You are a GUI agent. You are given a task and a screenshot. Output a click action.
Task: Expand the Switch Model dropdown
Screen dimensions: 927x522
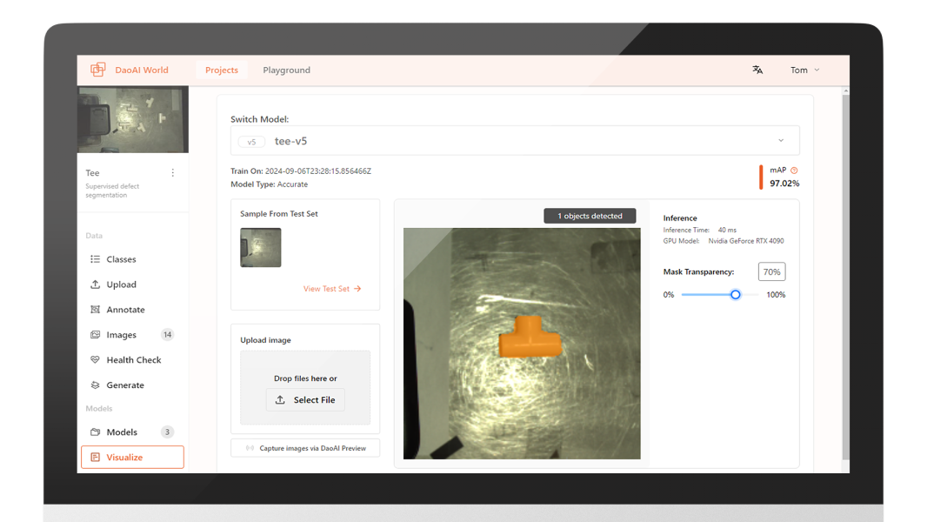[x=780, y=141]
